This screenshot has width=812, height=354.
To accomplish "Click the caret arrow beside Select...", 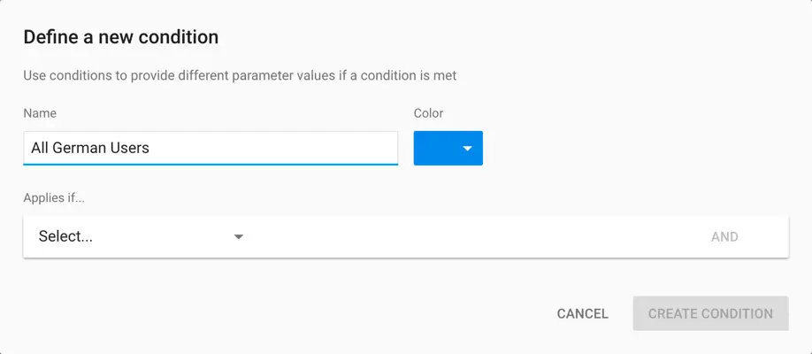I will pos(238,237).
